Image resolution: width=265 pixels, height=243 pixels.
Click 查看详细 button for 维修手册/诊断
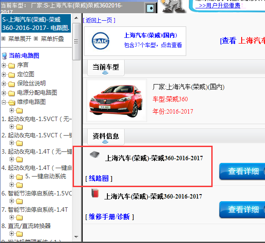pos(242,210)
